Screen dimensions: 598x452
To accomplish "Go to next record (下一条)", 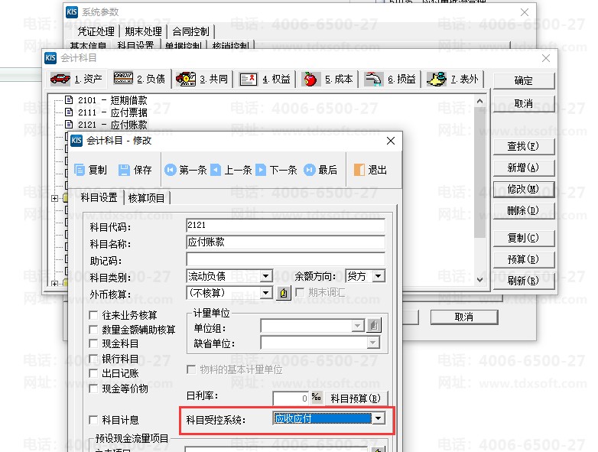I will pyautogui.click(x=276, y=170).
